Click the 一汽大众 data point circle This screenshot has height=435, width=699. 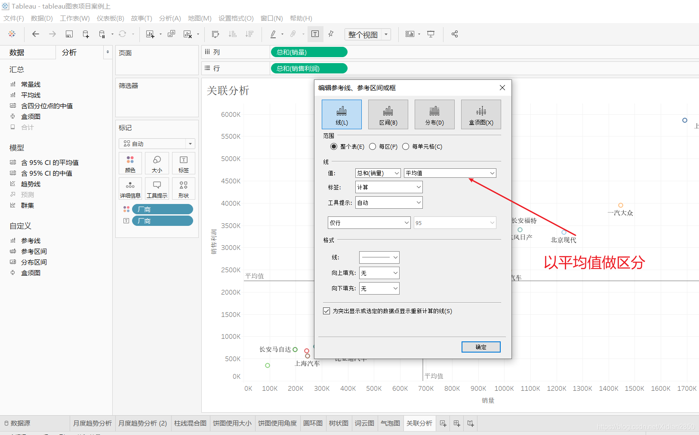click(621, 205)
